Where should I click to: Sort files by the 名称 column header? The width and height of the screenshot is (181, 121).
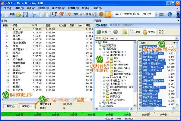tap(143, 43)
